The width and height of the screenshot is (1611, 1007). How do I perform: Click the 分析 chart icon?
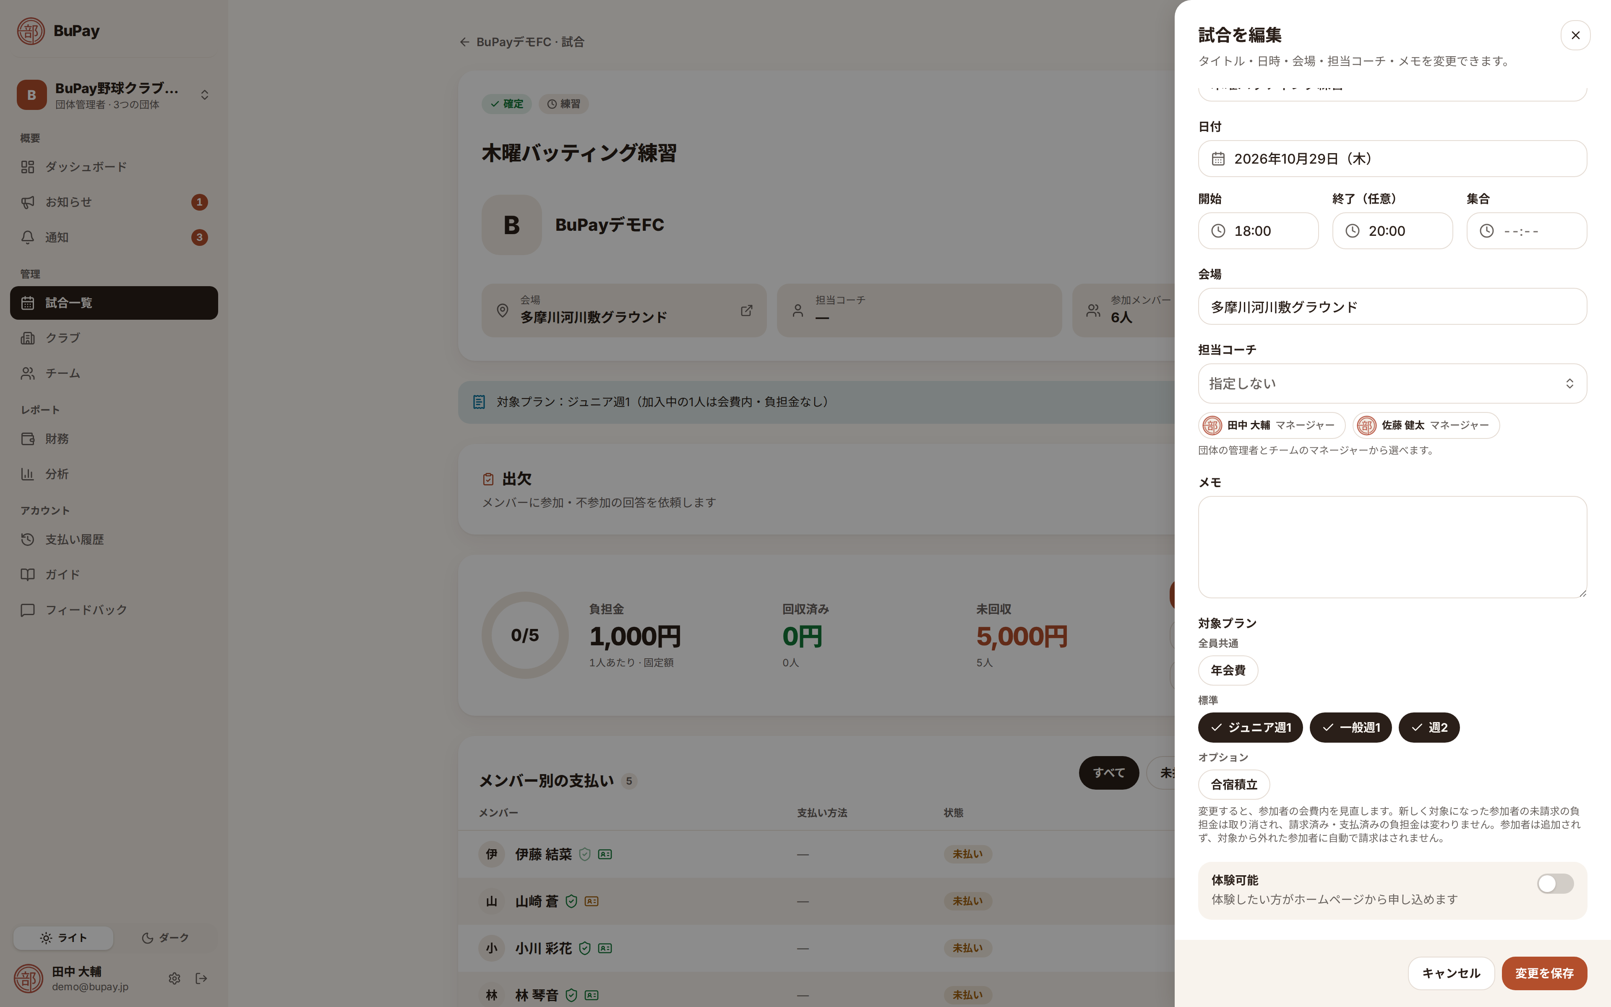pyautogui.click(x=27, y=474)
